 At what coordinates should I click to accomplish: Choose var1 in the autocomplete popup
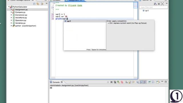click(x=85, y=21)
